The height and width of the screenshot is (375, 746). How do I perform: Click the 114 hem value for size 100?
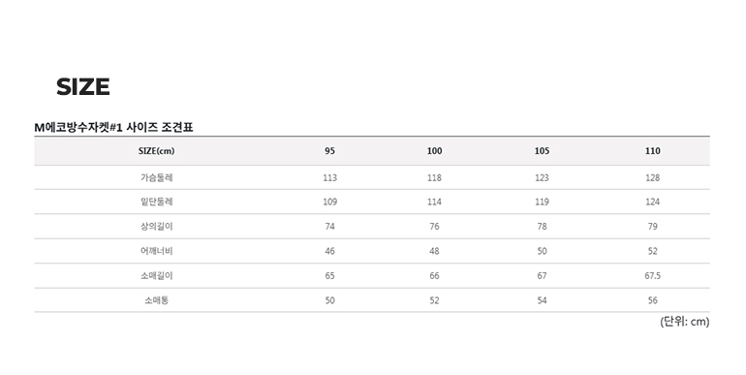point(434,202)
